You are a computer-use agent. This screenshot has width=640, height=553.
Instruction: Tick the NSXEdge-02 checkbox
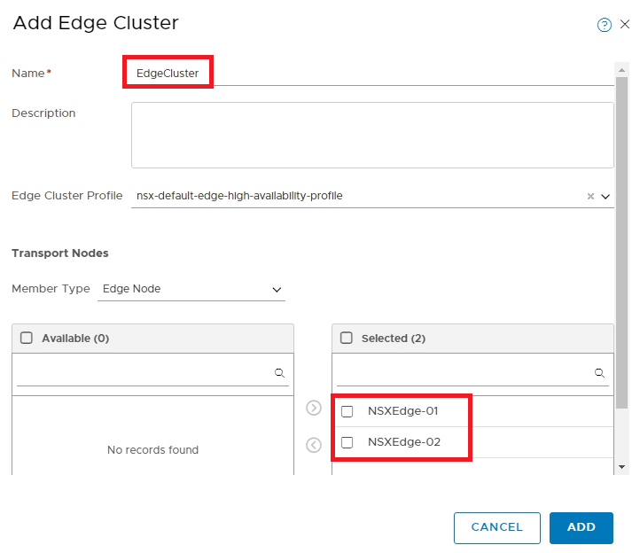point(347,442)
